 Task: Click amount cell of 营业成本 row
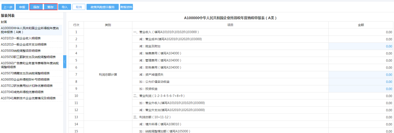click(361, 39)
